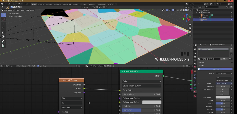Image resolution: width=237 pixels, height=114 pixels.
Task: Adjust the Specular slider in Principled node
Action: pos(142,110)
